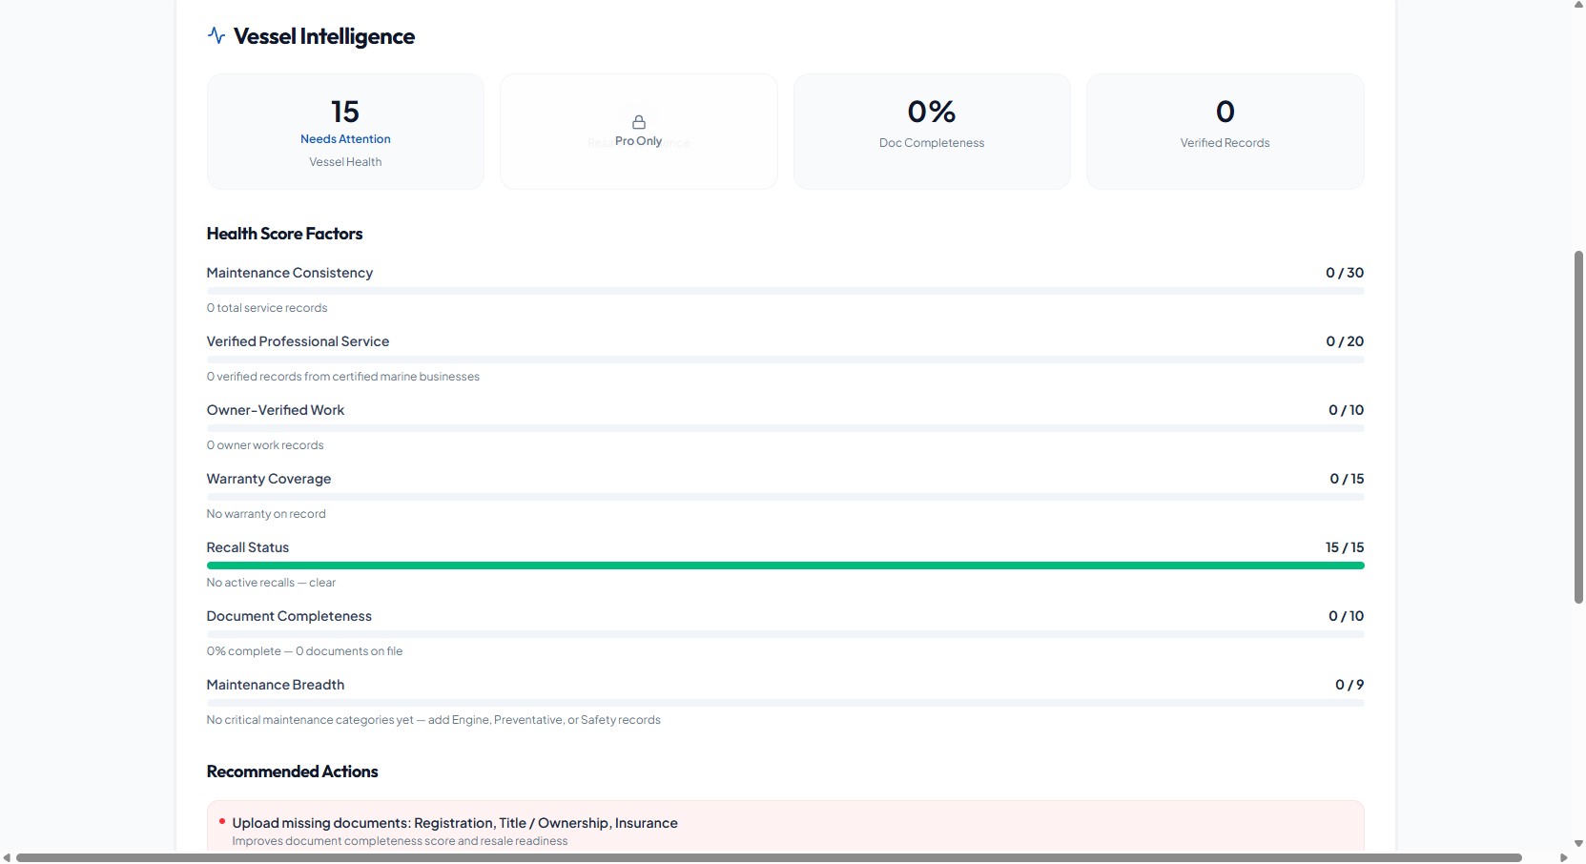This screenshot has height=864, width=1586.
Task: Click the Needs Attention status label
Action: tap(345, 139)
